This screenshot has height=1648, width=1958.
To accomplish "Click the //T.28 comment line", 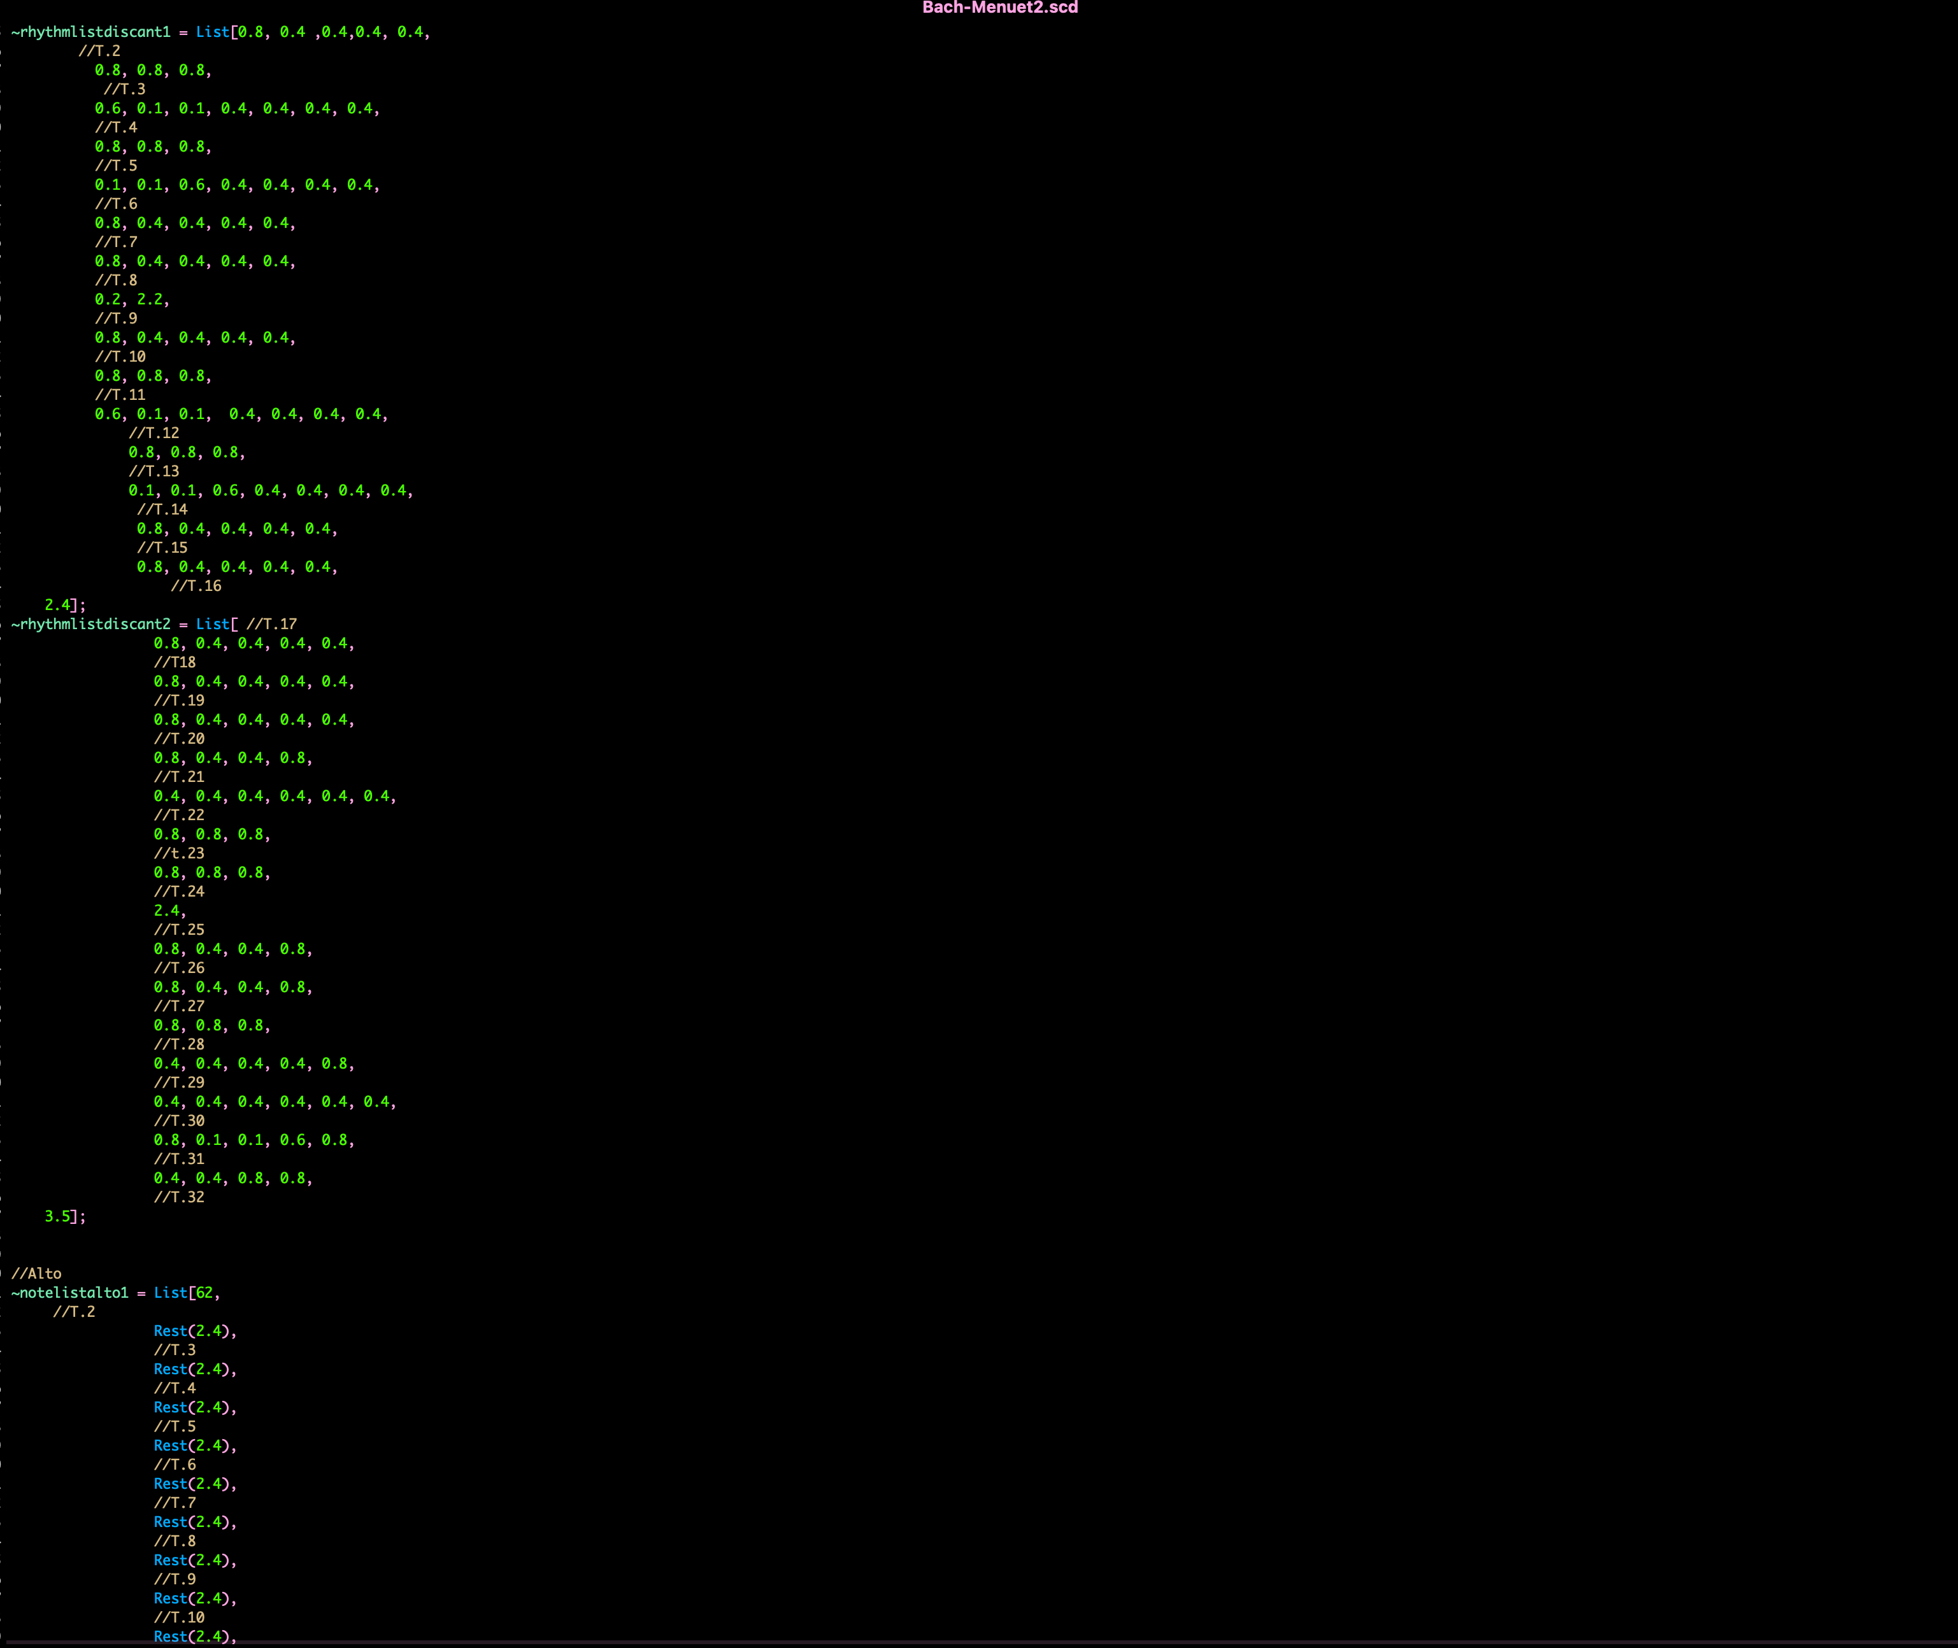I will click(x=178, y=1044).
